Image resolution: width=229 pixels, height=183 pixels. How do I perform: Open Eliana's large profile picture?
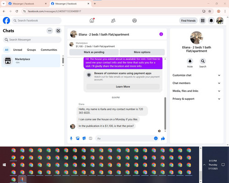click(196, 38)
